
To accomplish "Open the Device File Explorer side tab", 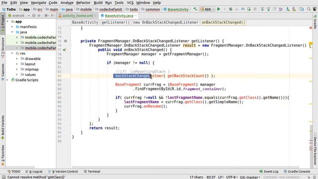I will point(315,149).
